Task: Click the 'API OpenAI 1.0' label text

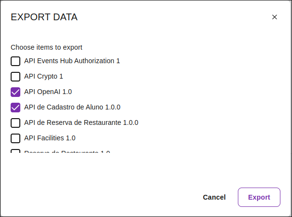Action: (48, 92)
